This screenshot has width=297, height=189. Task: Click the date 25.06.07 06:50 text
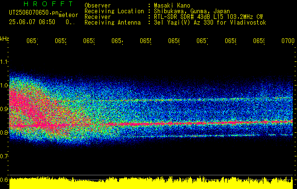pyautogui.click(x=32, y=22)
